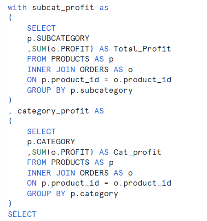Click the first SELECT keyword inside subcat_profit
The image size is (207, 221).
click(41, 28)
